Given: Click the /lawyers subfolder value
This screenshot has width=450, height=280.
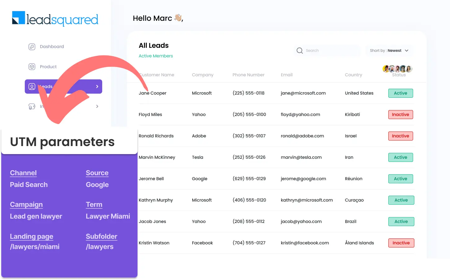Looking at the screenshot, I should click(100, 247).
